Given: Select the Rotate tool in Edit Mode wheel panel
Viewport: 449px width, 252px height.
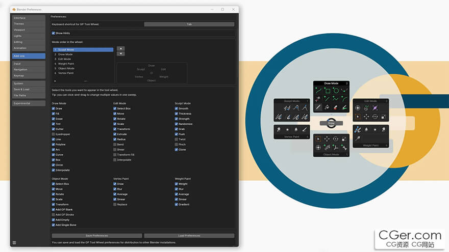Looking at the screenshot, I should (x=375, y=117).
